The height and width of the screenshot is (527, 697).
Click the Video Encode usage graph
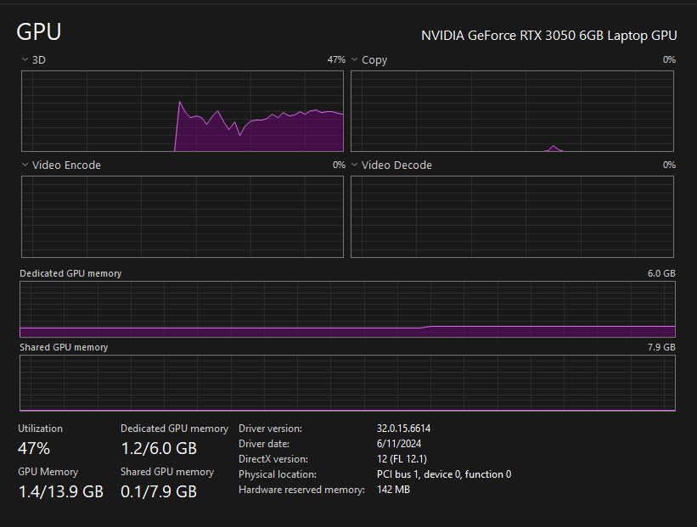point(183,217)
